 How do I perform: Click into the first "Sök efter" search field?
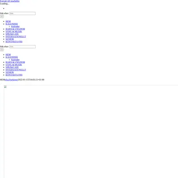click(22, 13)
